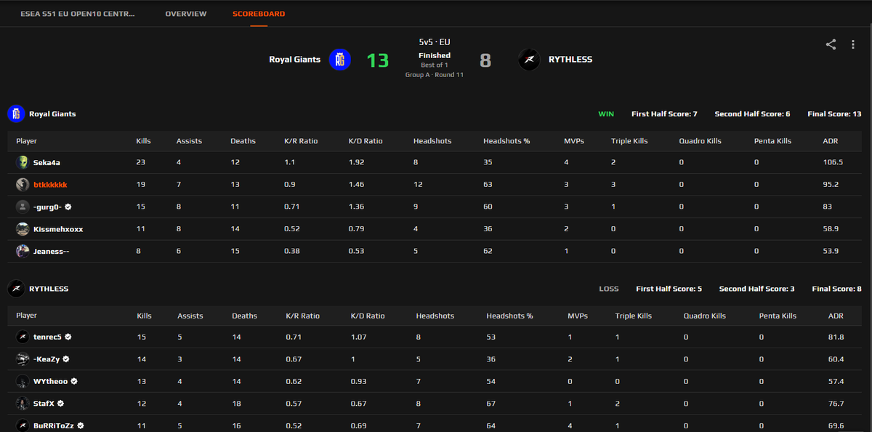
Task: Click StafX's avatar
Action: pos(23,403)
